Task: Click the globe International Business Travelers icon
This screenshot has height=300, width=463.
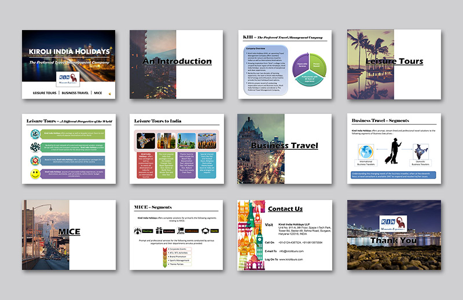Action: 366,152
